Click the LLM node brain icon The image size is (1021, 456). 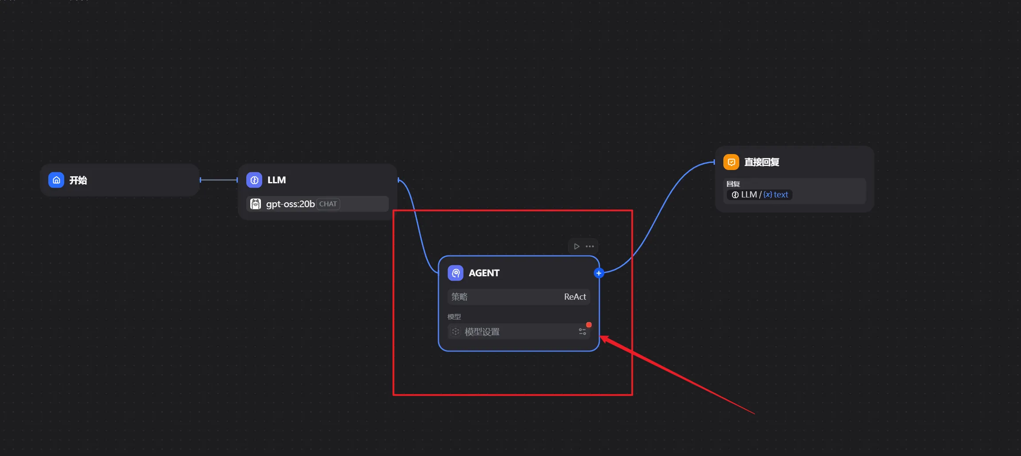click(x=254, y=180)
